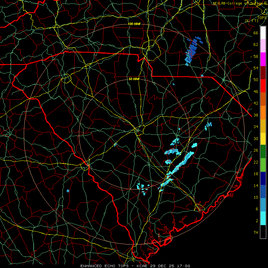This screenshot has height=268, width=268.
Task: Click the cyan swatch above 2
Action: [263, 218]
